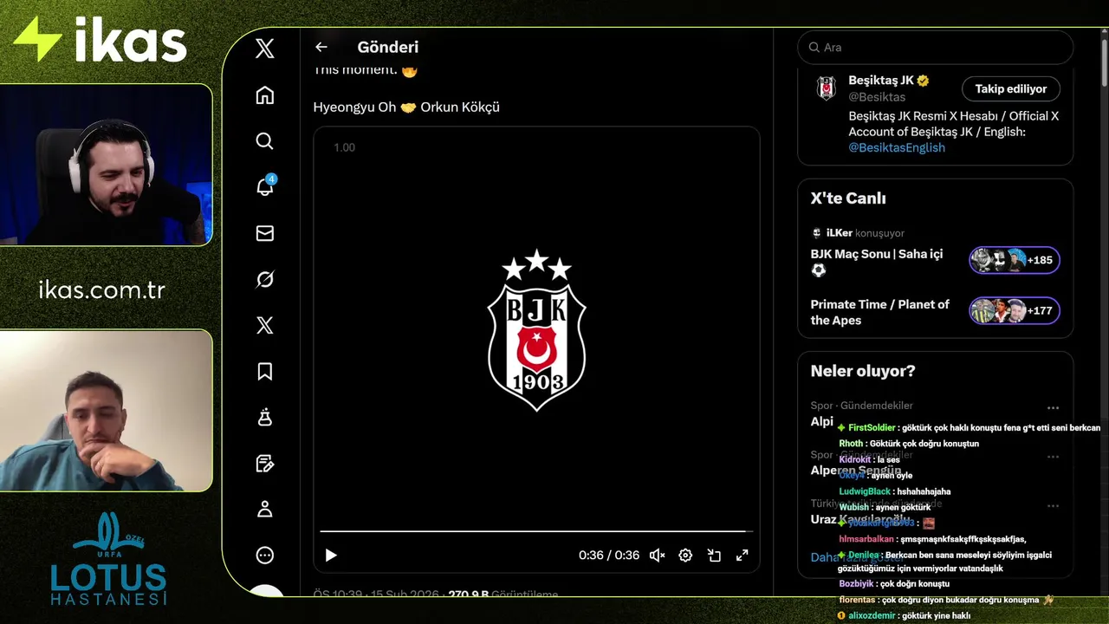Click the X'te Canlı heading
This screenshot has height=624, width=1109.
pos(848,198)
